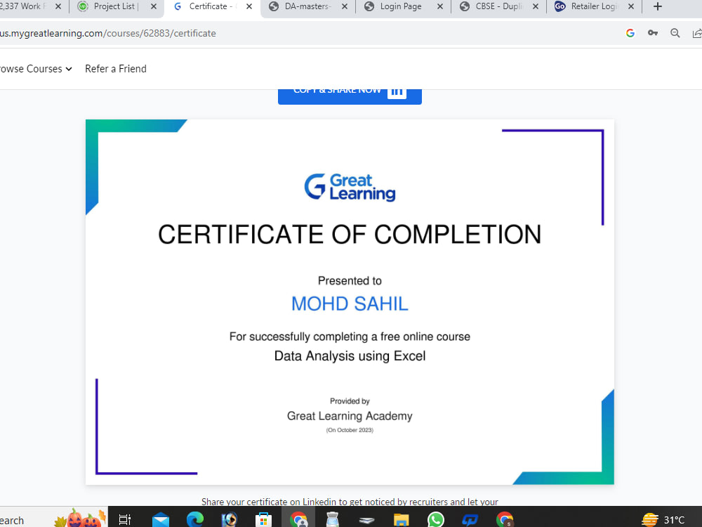Screen dimensions: 702x527
Task: Open the second Chrome icon in taskbar
Action: click(505, 520)
